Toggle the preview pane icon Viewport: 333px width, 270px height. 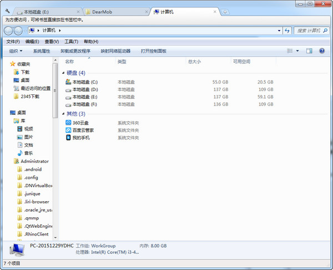[309, 51]
